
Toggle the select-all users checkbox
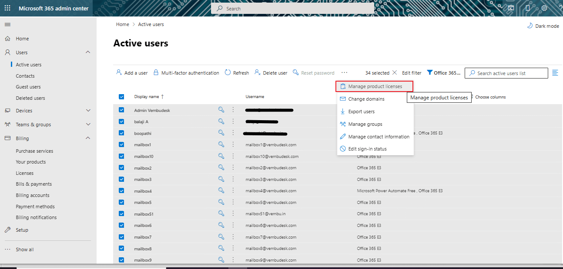click(121, 97)
